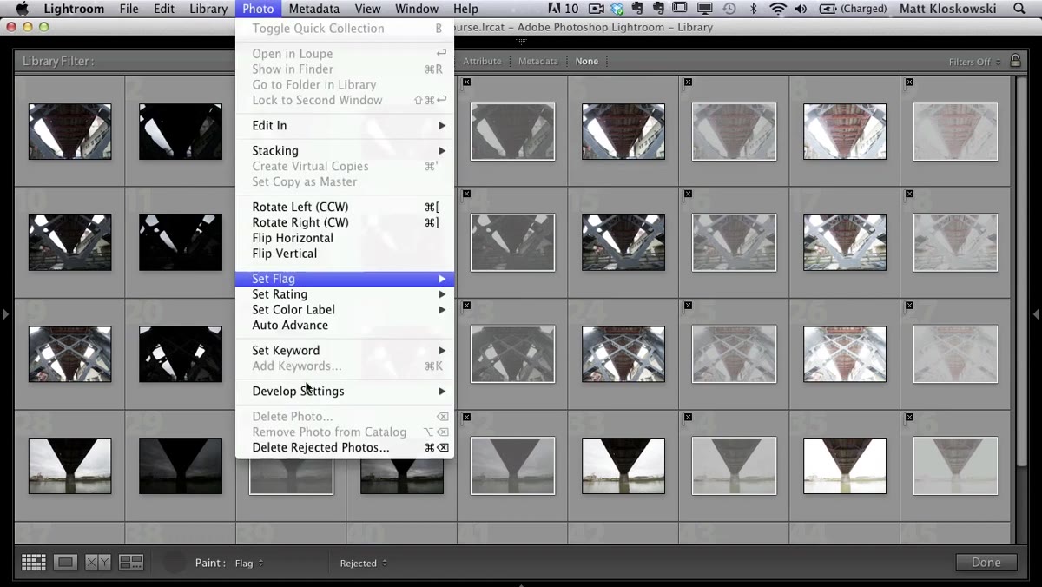Screen dimensions: 1042x587
Task: Toggle the Library Filter lock icon
Action: pyautogui.click(x=1015, y=60)
